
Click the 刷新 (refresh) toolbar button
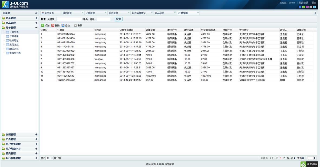tap(78, 25)
